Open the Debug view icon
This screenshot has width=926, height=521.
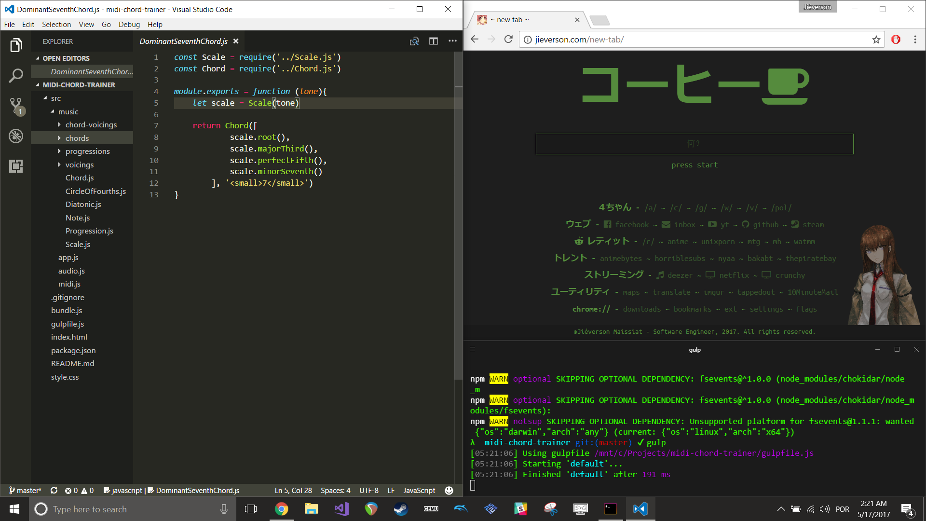tap(16, 136)
